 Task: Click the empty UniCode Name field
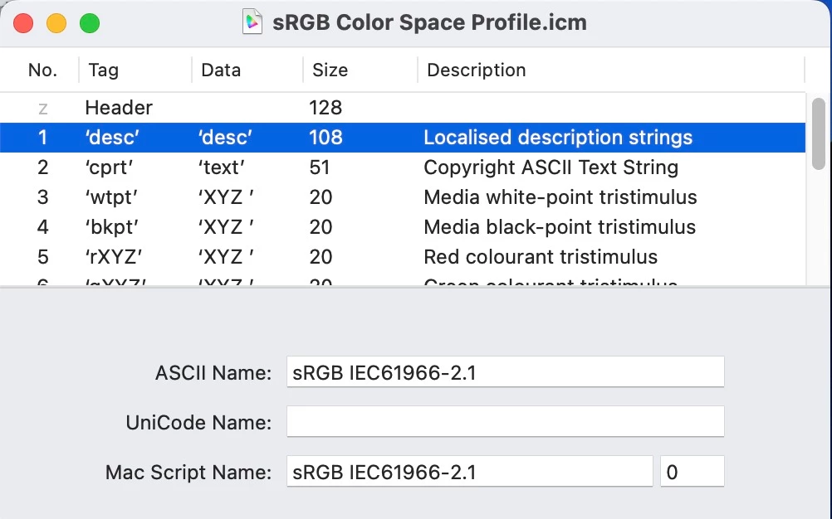coord(505,422)
